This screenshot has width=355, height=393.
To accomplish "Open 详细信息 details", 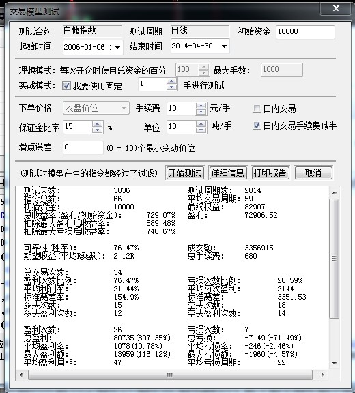I will coord(227,173).
